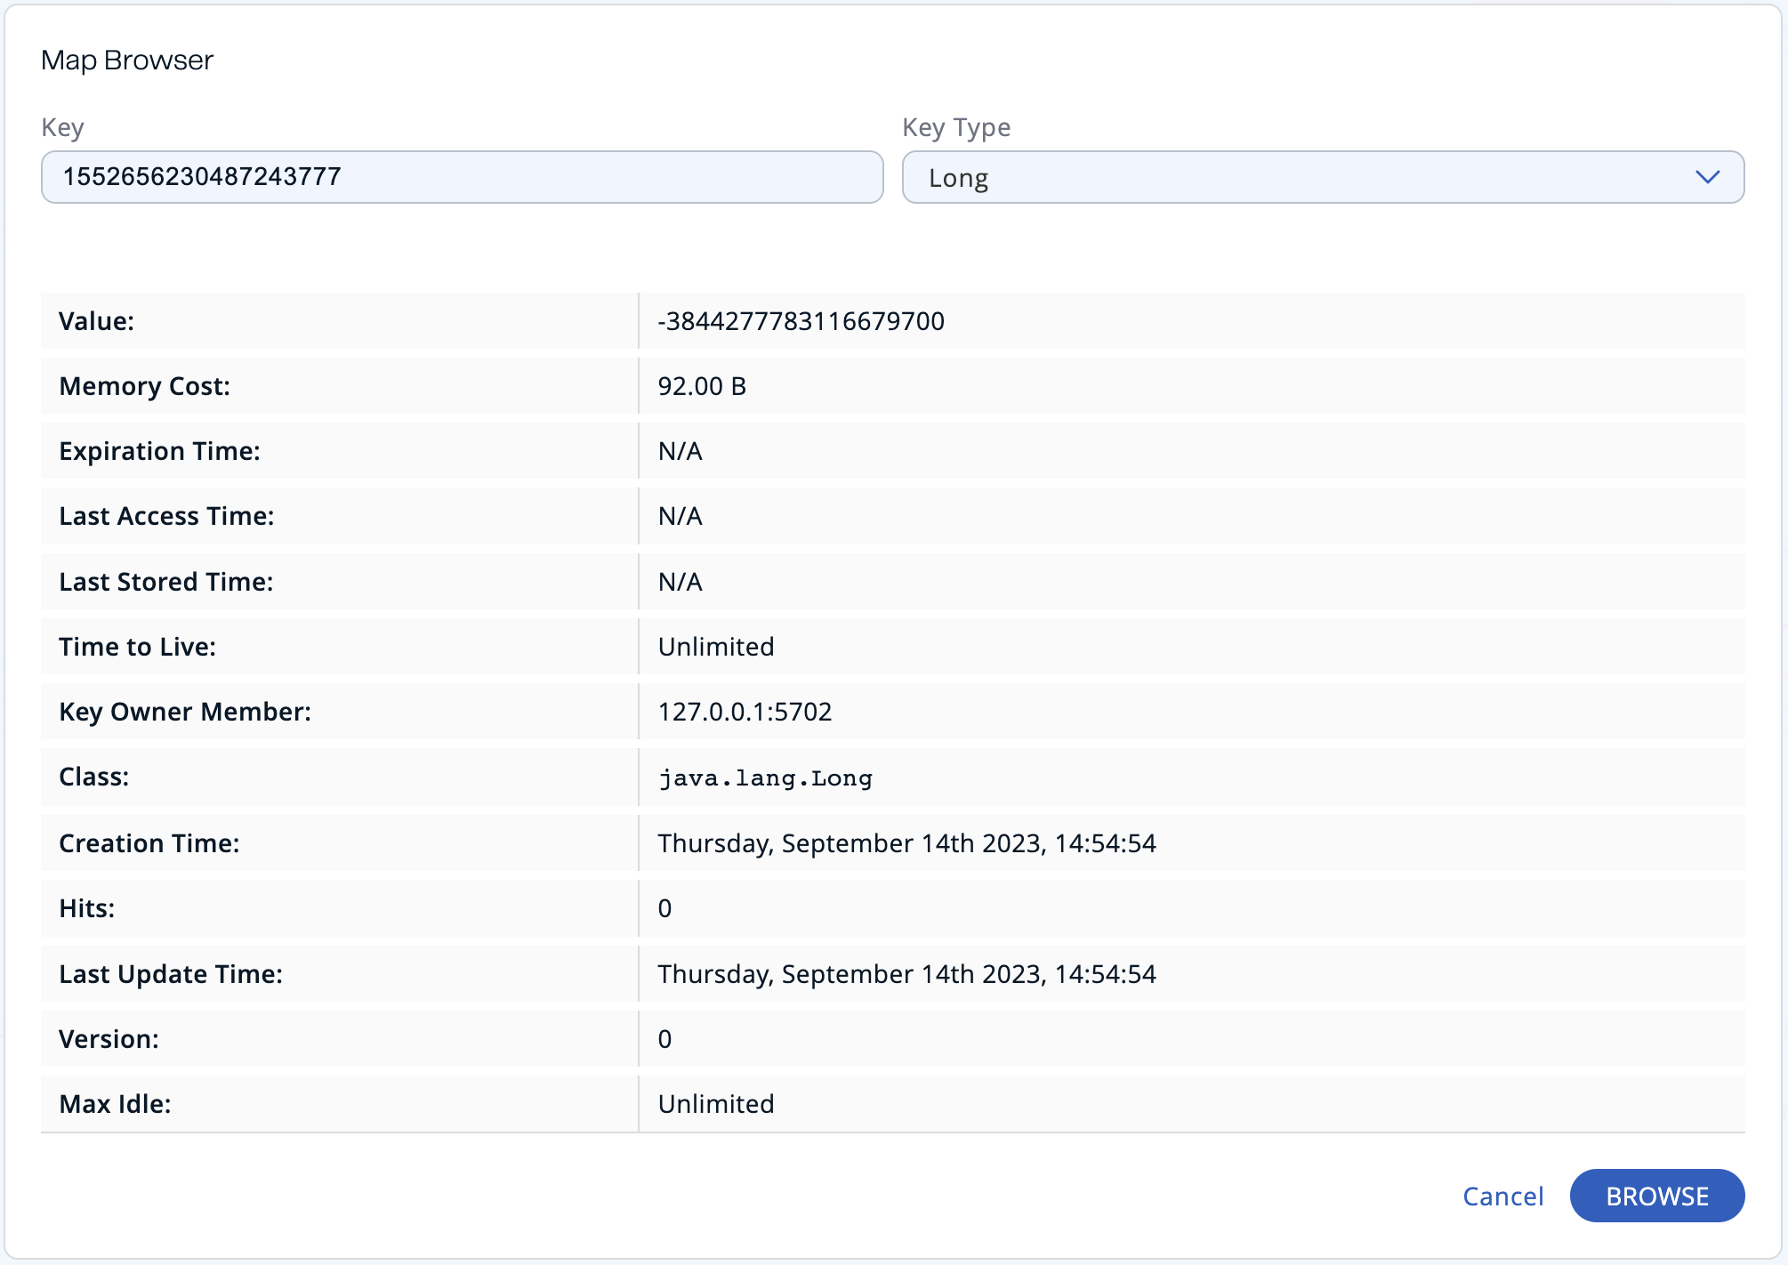Click the Key input field
The image size is (1788, 1265).
coord(461,177)
